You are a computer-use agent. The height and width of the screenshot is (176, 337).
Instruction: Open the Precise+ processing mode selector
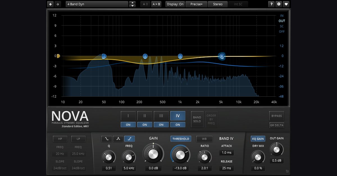click(196, 4)
